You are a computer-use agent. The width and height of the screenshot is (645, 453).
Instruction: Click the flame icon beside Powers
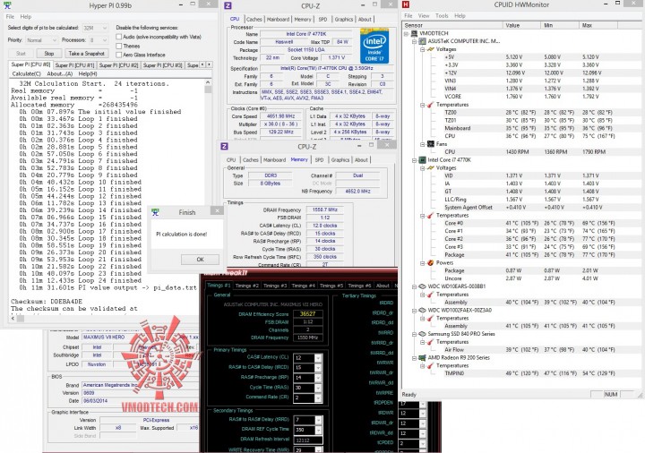431,262
